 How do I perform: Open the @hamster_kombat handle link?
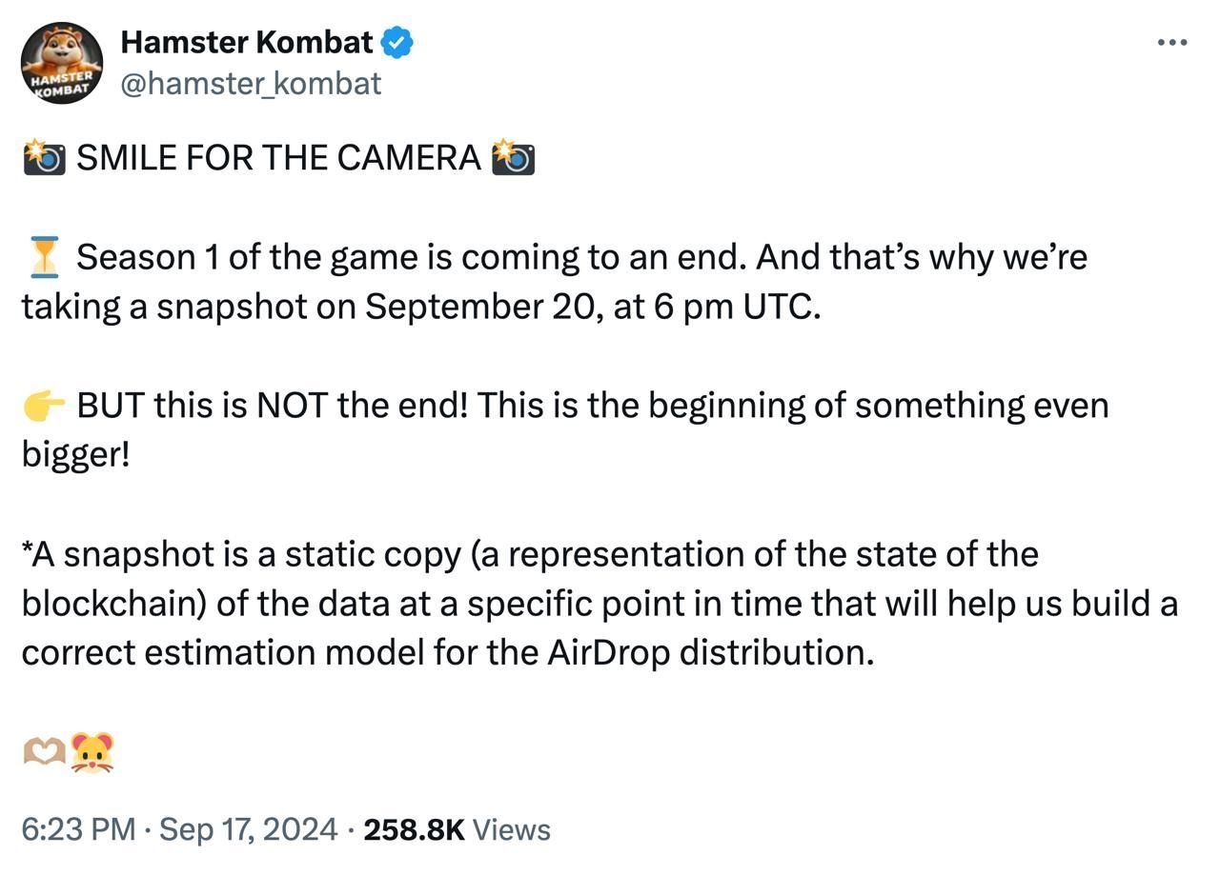[251, 84]
